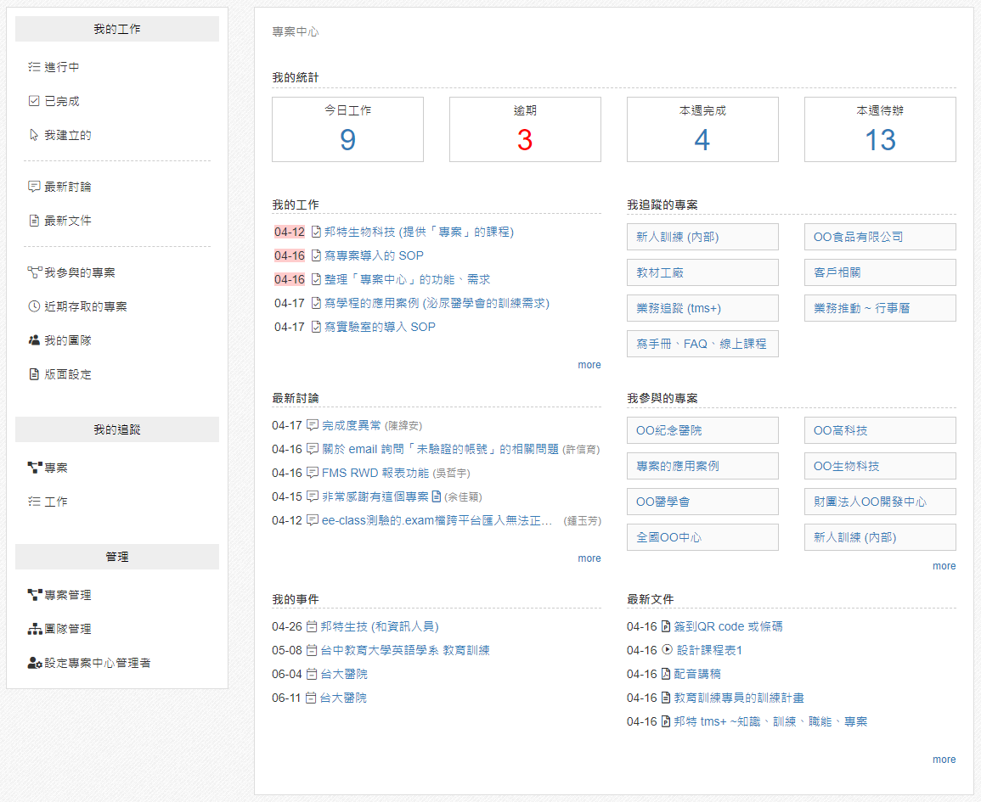981x802 pixels.
Task: Click the 我建立的 cursor icon
Action: (34, 135)
